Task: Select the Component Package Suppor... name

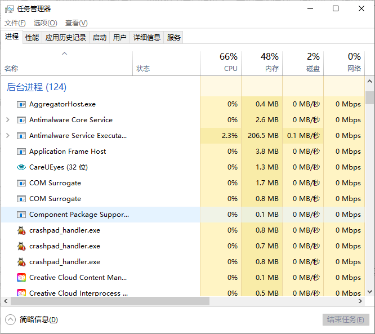Action: pos(79,215)
